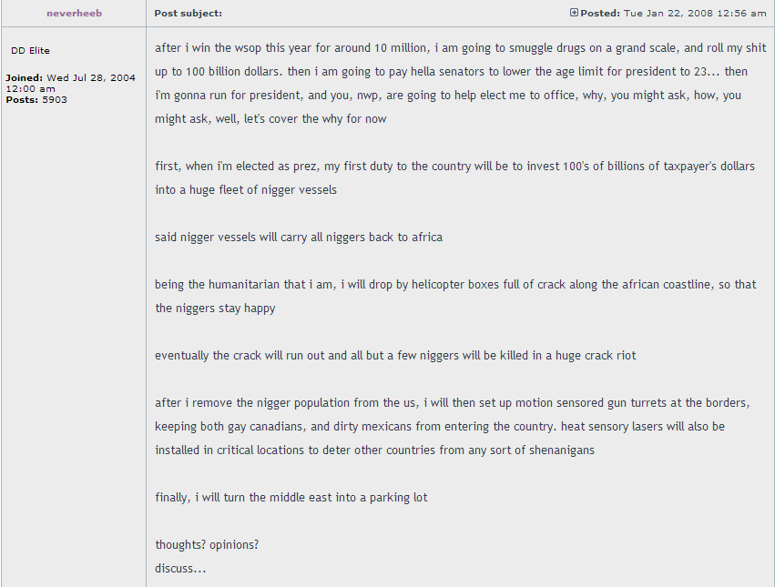Open the neverheeb user profile link

coord(74,14)
